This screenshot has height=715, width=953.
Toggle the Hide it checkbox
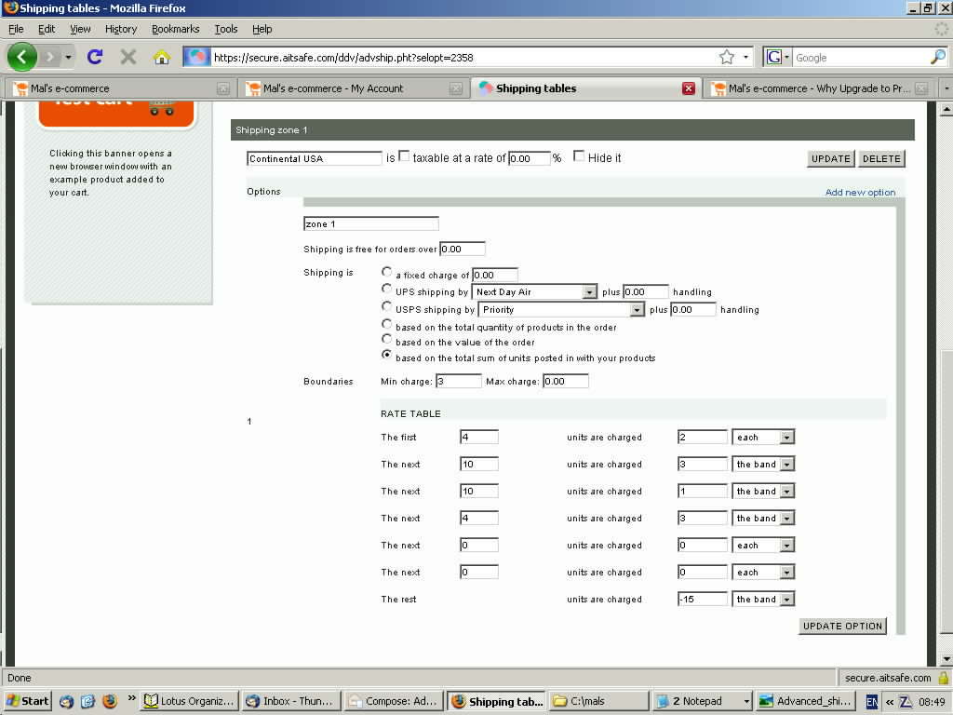(x=579, y=155)
